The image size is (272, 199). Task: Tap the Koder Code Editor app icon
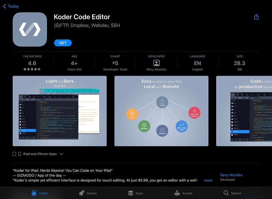pyautogui.click(x=30, y=29)
